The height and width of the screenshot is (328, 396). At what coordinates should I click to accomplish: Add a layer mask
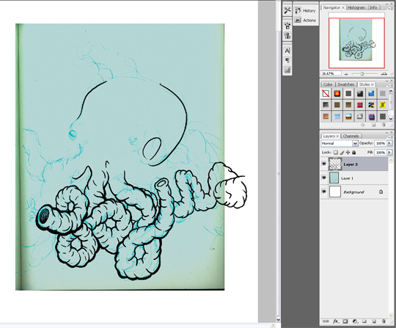(x=345, y=321)
